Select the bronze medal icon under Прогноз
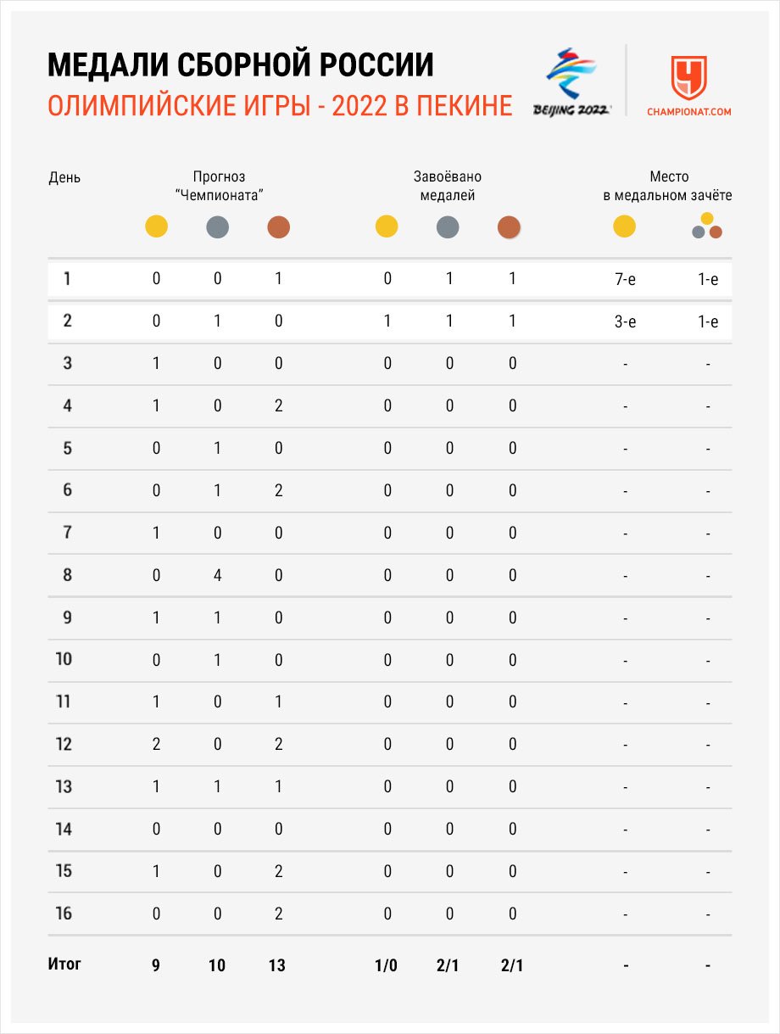Viewport: 780px width, 1034px height. tap(278, 227)
